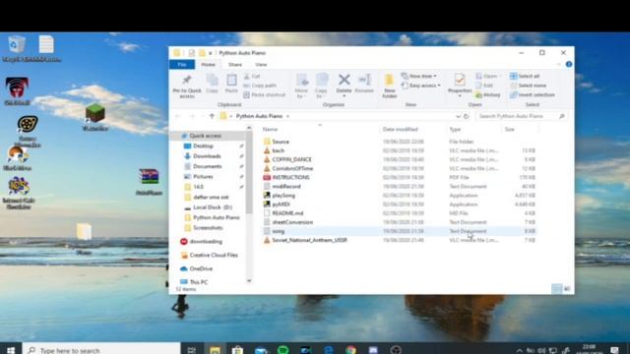Click Invert selection in ribbon

[x=533, y=94]
